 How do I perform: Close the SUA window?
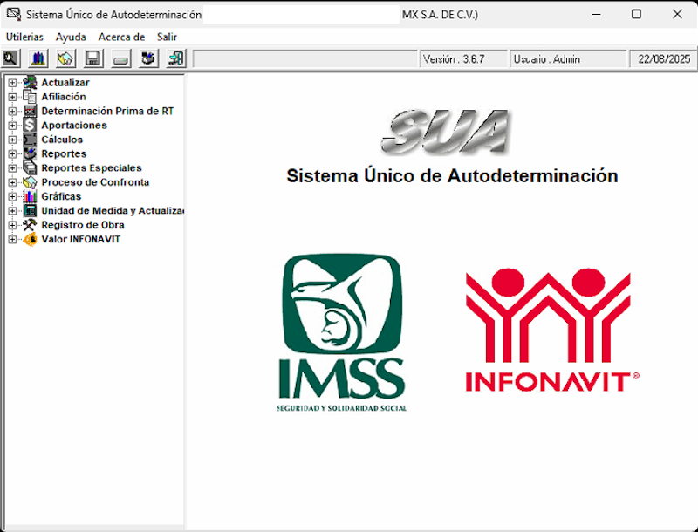pyautogui.click(x=677, y=14)
